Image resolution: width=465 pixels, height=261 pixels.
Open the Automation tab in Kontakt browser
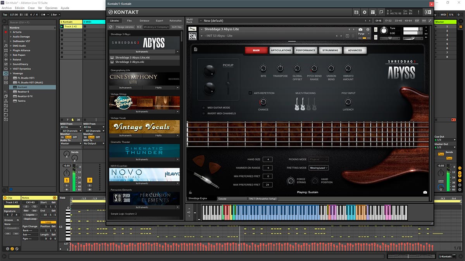tap(175, 20)
